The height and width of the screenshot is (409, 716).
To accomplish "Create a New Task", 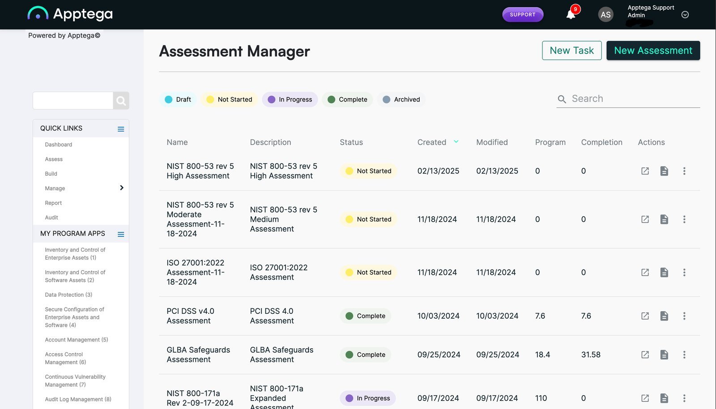I will (571, 51).
